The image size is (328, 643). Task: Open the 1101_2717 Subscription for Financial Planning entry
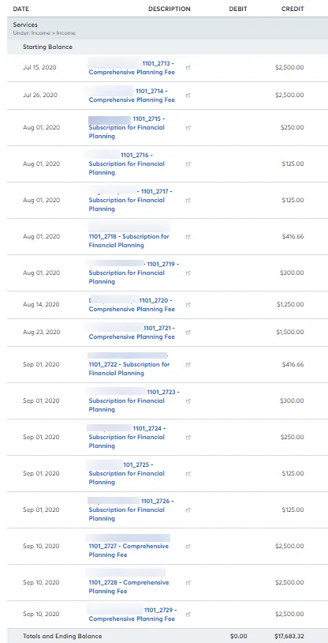point(131,200)
